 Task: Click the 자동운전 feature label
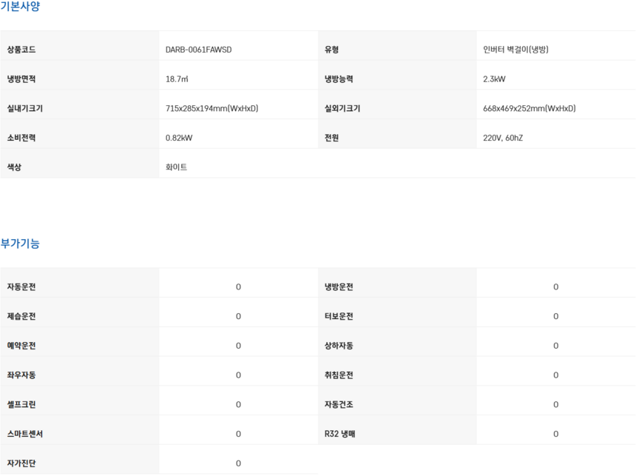coord(21,287)
